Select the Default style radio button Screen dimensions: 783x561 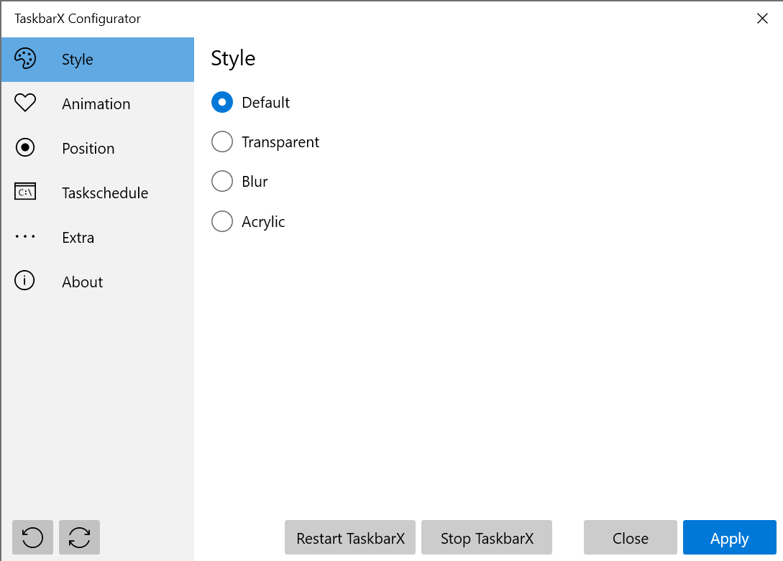pyautogui.click(x=222, y=102)
